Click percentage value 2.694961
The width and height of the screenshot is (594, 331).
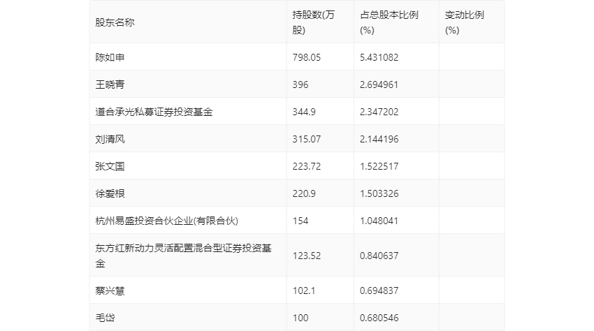[x=379, y=84]
